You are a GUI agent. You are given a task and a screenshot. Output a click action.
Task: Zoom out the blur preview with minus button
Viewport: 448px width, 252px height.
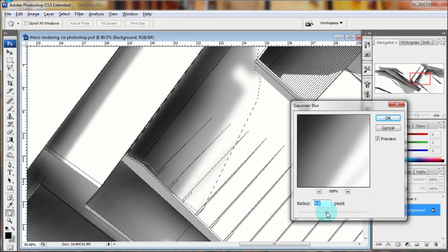click(320, 191)
